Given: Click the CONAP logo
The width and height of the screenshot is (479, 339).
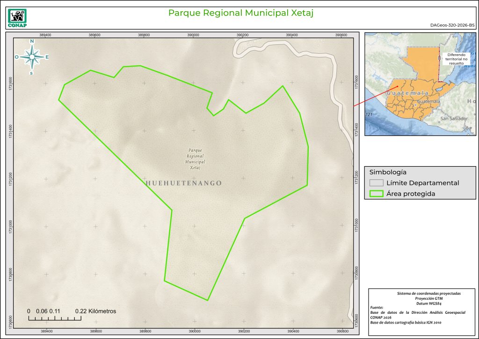Looking at the screenshot, I should click(18, 18).
